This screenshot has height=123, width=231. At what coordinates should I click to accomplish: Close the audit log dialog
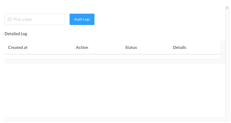click(x=227, y=8)
